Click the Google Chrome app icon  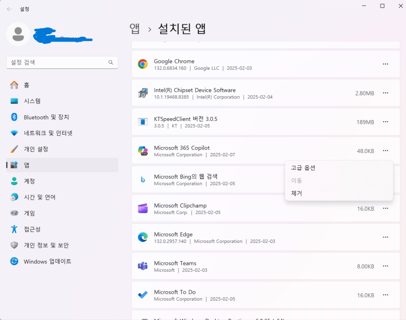(143, 64)
